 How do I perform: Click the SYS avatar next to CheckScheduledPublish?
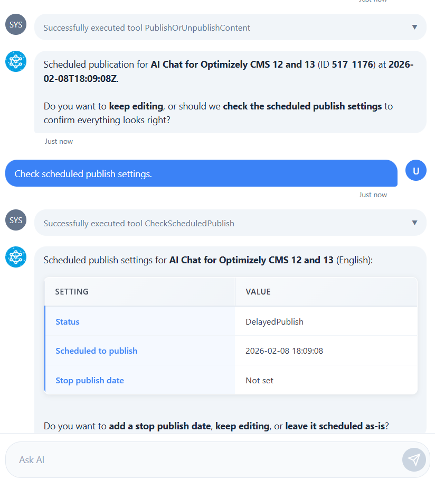[x=15, y=220]
